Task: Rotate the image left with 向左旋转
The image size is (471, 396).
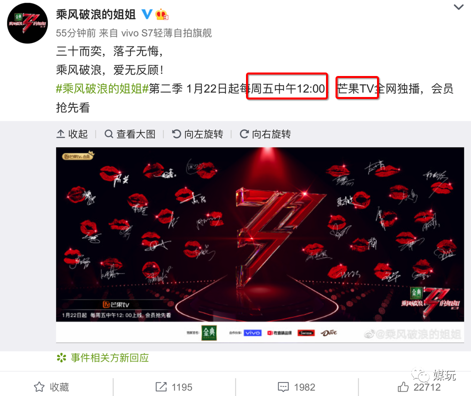Action: click(x=197, y=134)
